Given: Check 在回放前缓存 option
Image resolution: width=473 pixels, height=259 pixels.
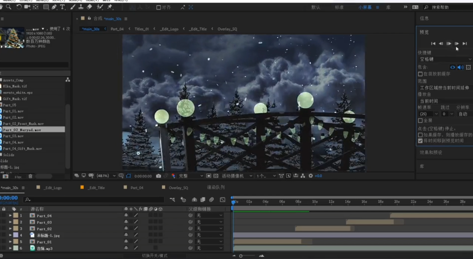Looking at the screenshot, I should 420,74.
